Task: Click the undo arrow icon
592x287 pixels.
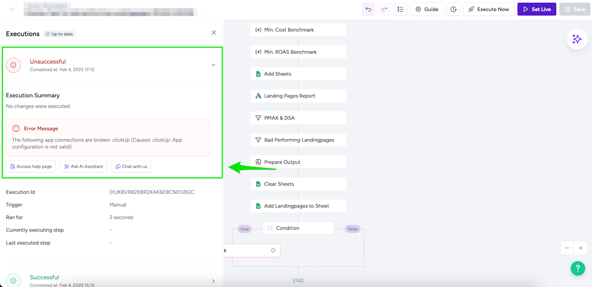Action: click(368, 9)
